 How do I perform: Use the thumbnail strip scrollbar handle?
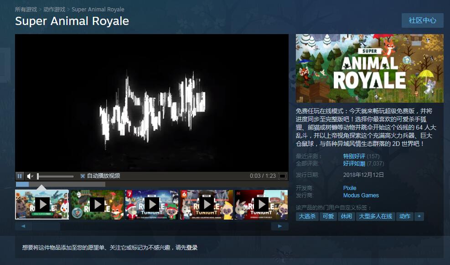pos(46,226)
